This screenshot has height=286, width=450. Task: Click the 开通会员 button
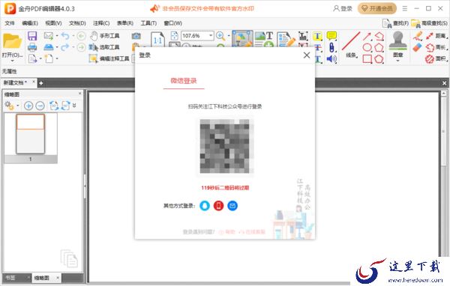pyautogui.click(x=377, y=8)
